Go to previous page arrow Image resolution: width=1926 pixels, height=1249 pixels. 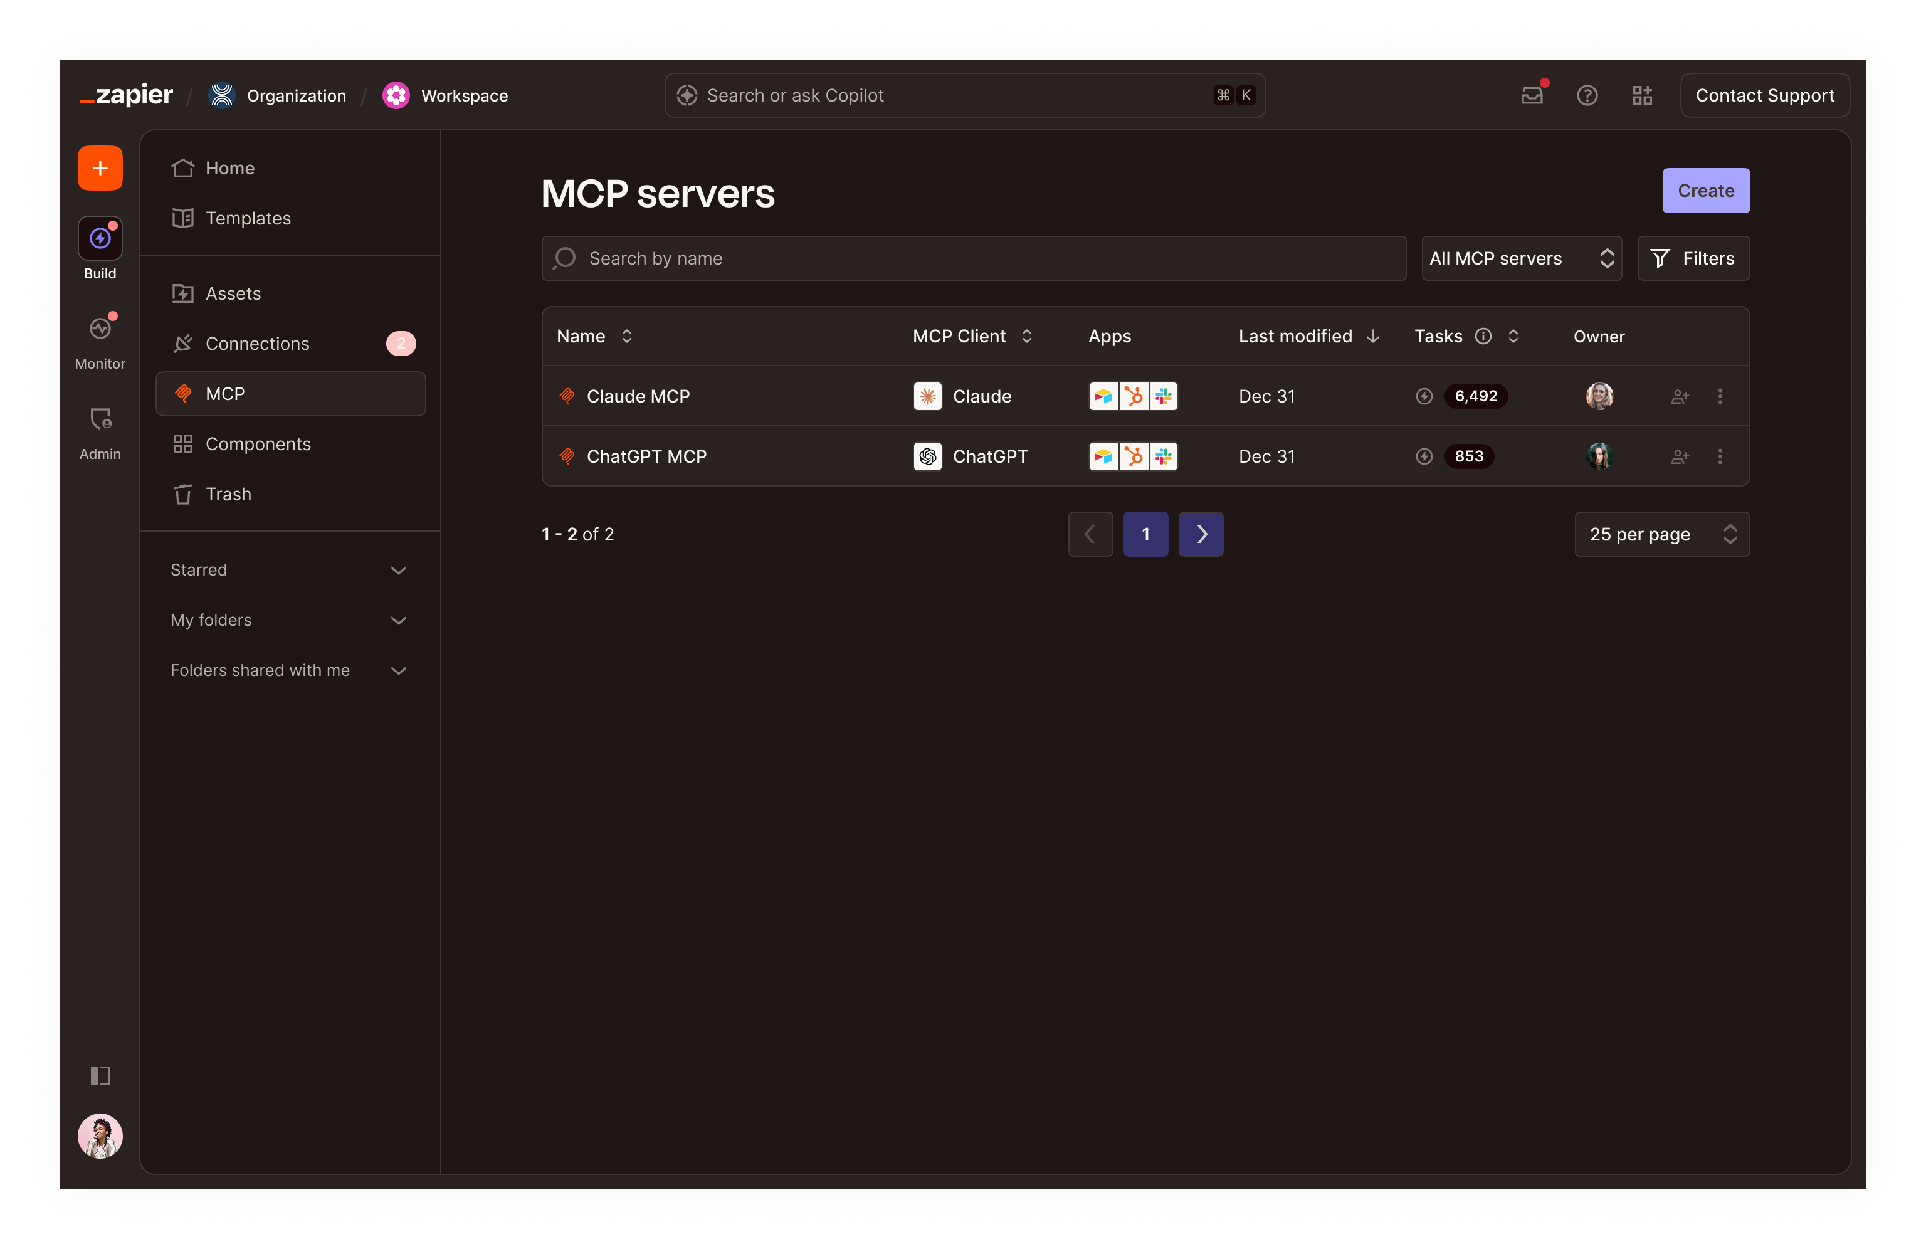1090,534
